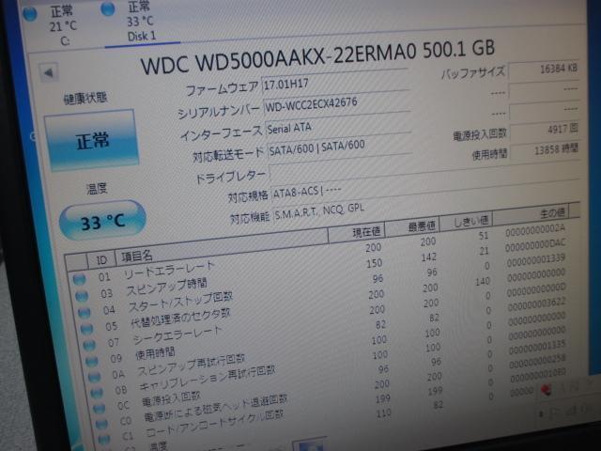Click the 33 °C temperature indicator
601x451 pixels.
[102, 221]
